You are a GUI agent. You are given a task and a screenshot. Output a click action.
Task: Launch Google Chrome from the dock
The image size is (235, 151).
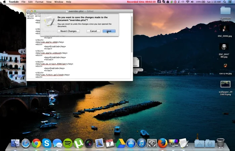(36, 143)
